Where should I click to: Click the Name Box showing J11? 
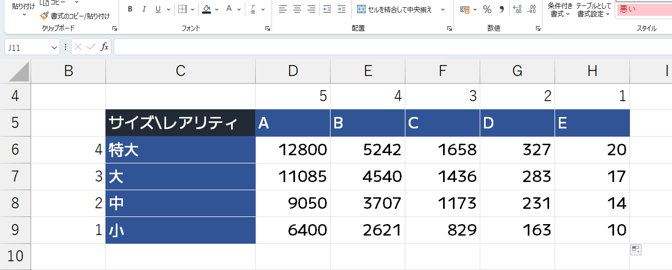pos(27,48)
